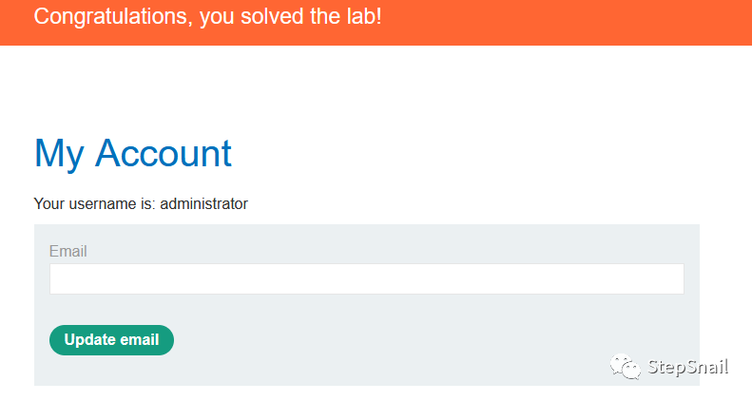
Task: Click the StepSnail watermark text
Action: (x=687, y=367)
